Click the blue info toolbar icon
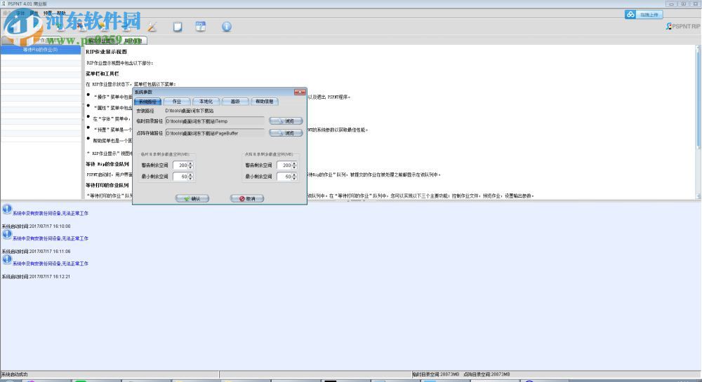Screen dimensions: 702x382 227,27
